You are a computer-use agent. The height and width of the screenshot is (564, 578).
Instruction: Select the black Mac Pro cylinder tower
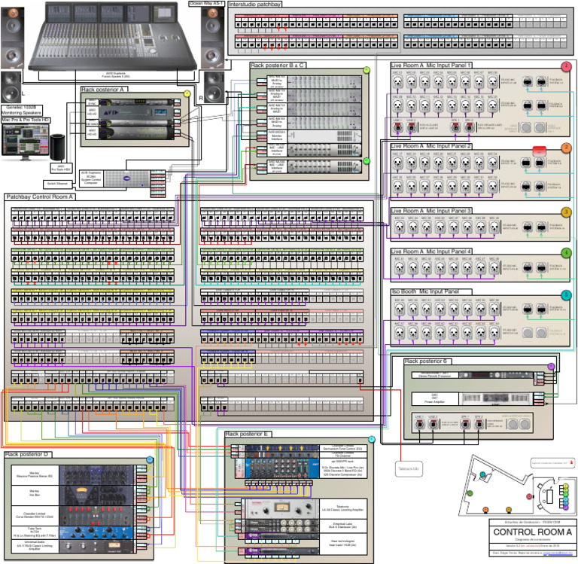pos(57,148)
